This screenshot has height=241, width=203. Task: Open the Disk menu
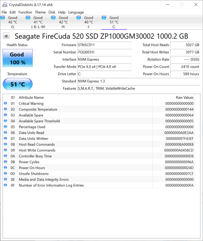(x=52, y=12)
